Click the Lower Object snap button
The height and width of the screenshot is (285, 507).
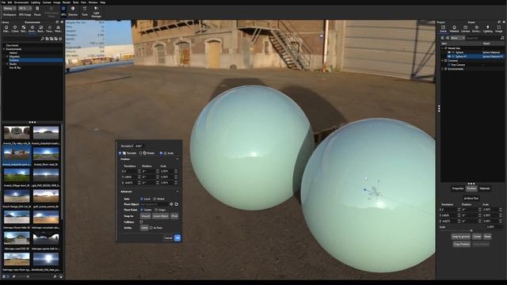tap(160, 216)
